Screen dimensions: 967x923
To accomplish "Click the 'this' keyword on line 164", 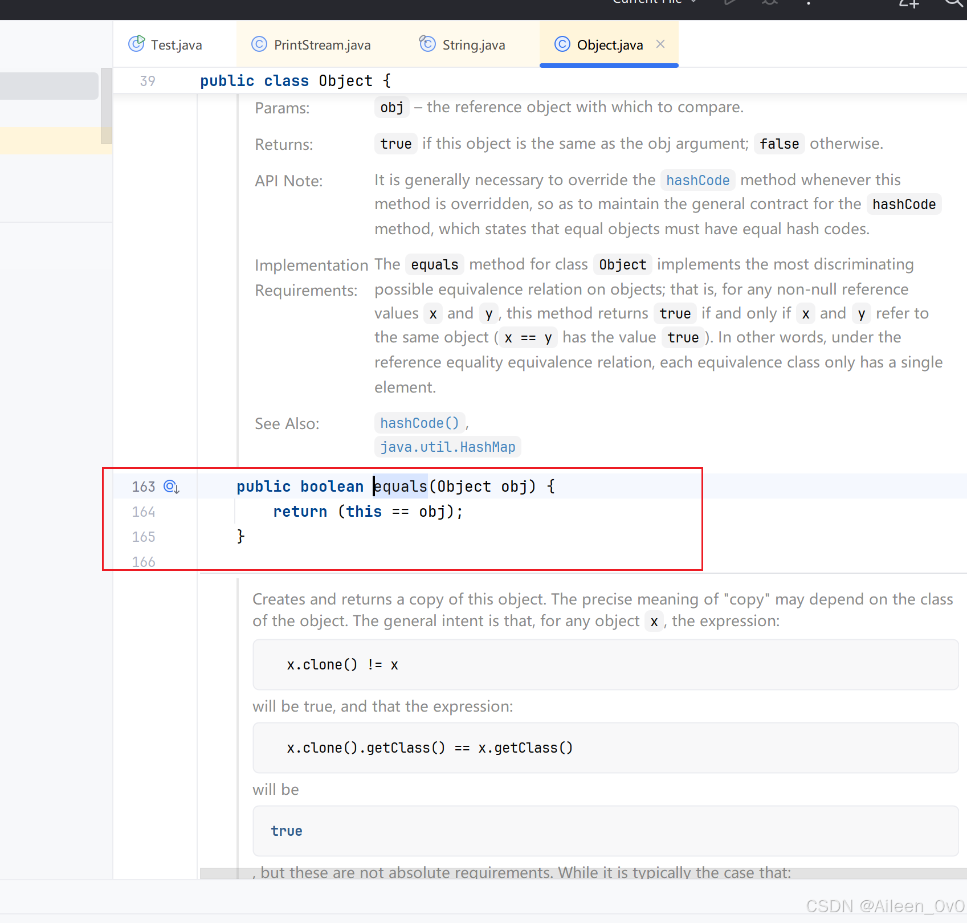I will 364,511.
